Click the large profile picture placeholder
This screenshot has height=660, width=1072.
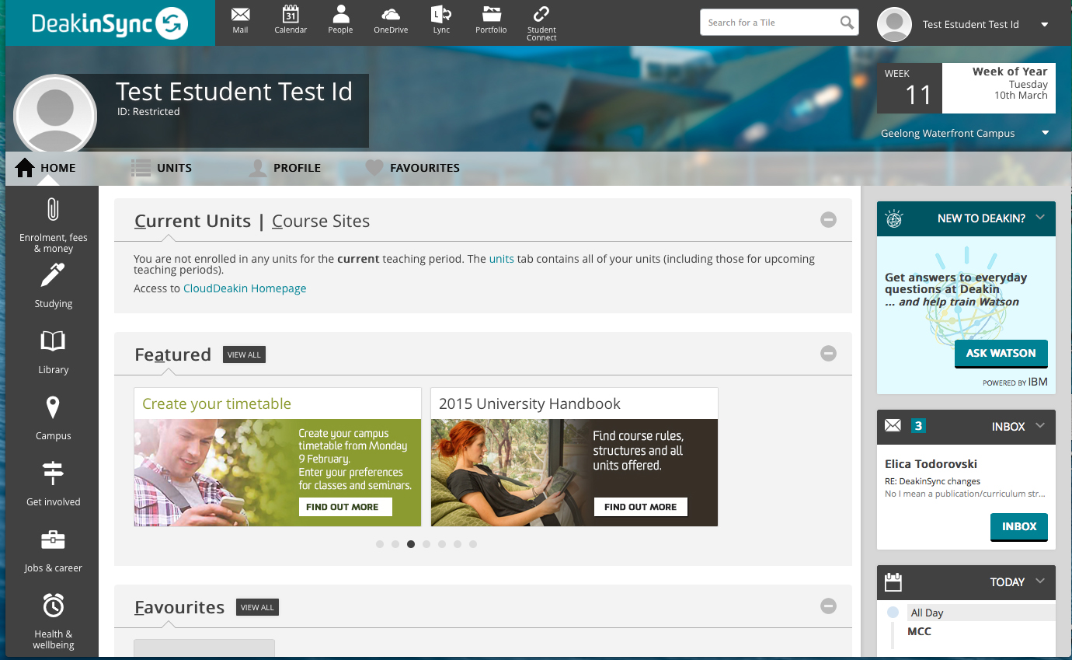[x=55, y=115]
